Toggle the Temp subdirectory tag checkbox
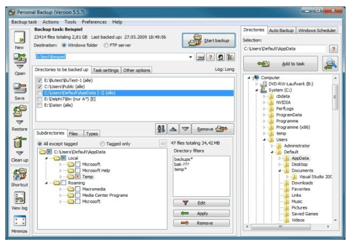Screen dimensions: 352x245 tap(77, 177)
